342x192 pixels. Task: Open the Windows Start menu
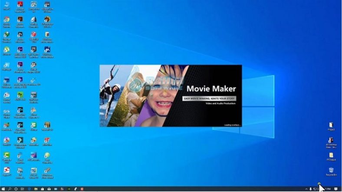pyautogui.click(x=3, y=189)
